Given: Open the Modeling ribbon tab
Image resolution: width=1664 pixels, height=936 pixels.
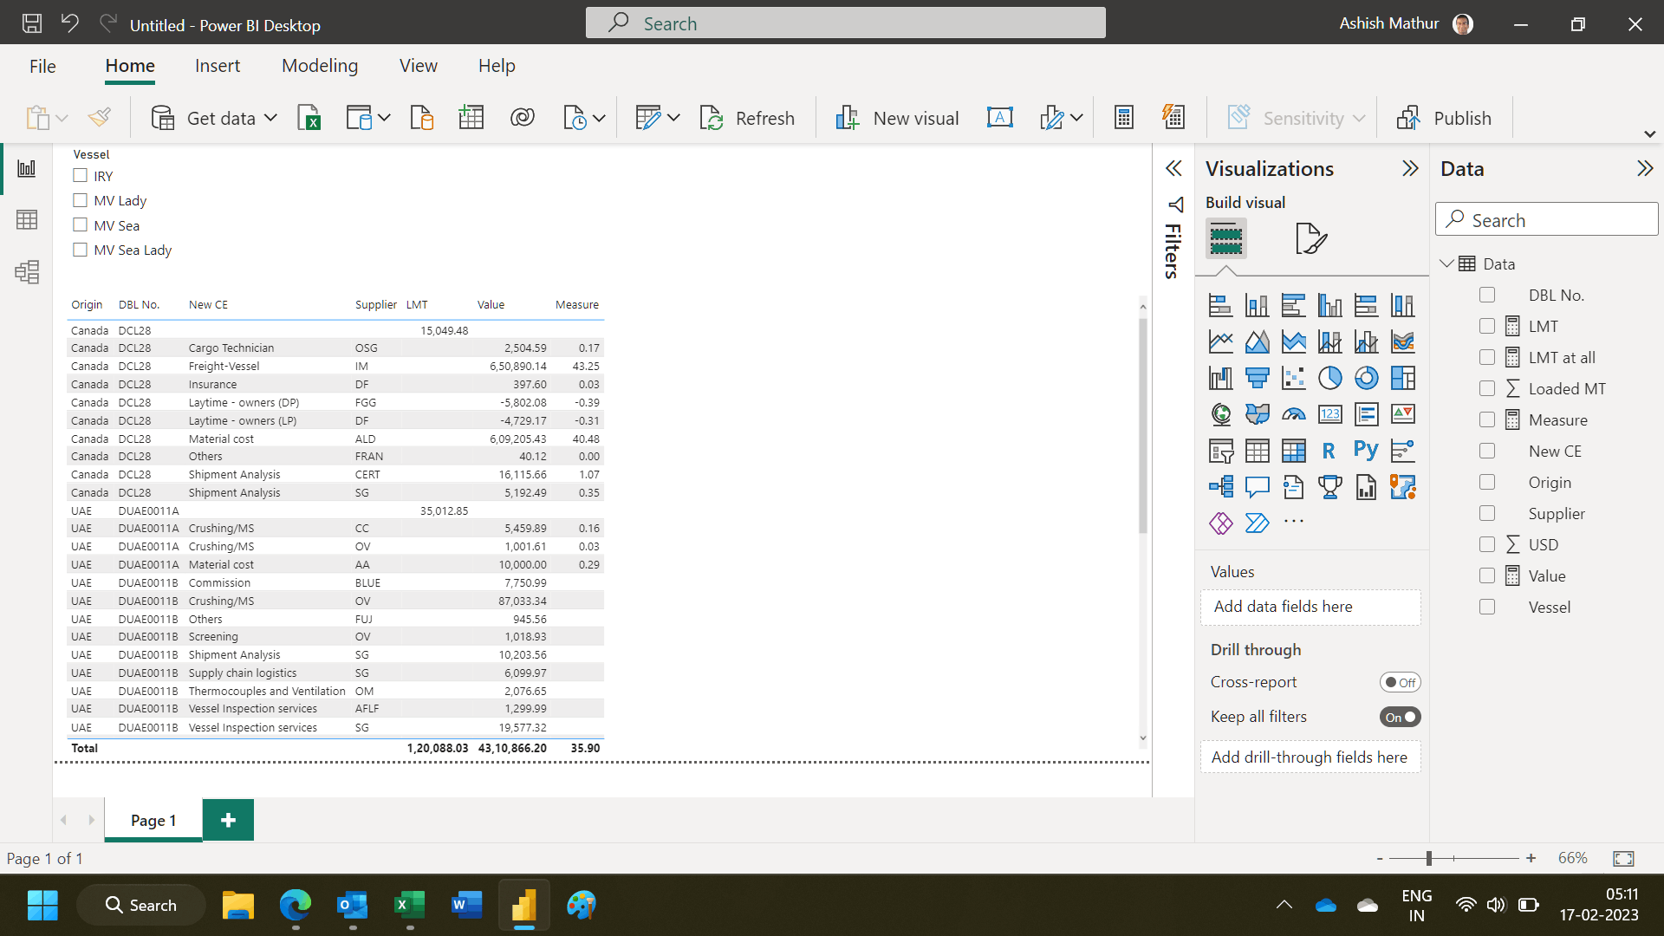Looking at the screenshot, I should pyautogui.click(x=319, y=66).
